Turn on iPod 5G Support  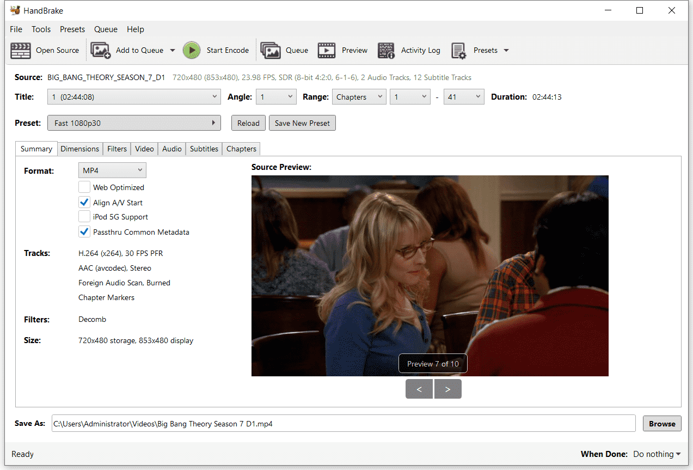tap(84, 217)
